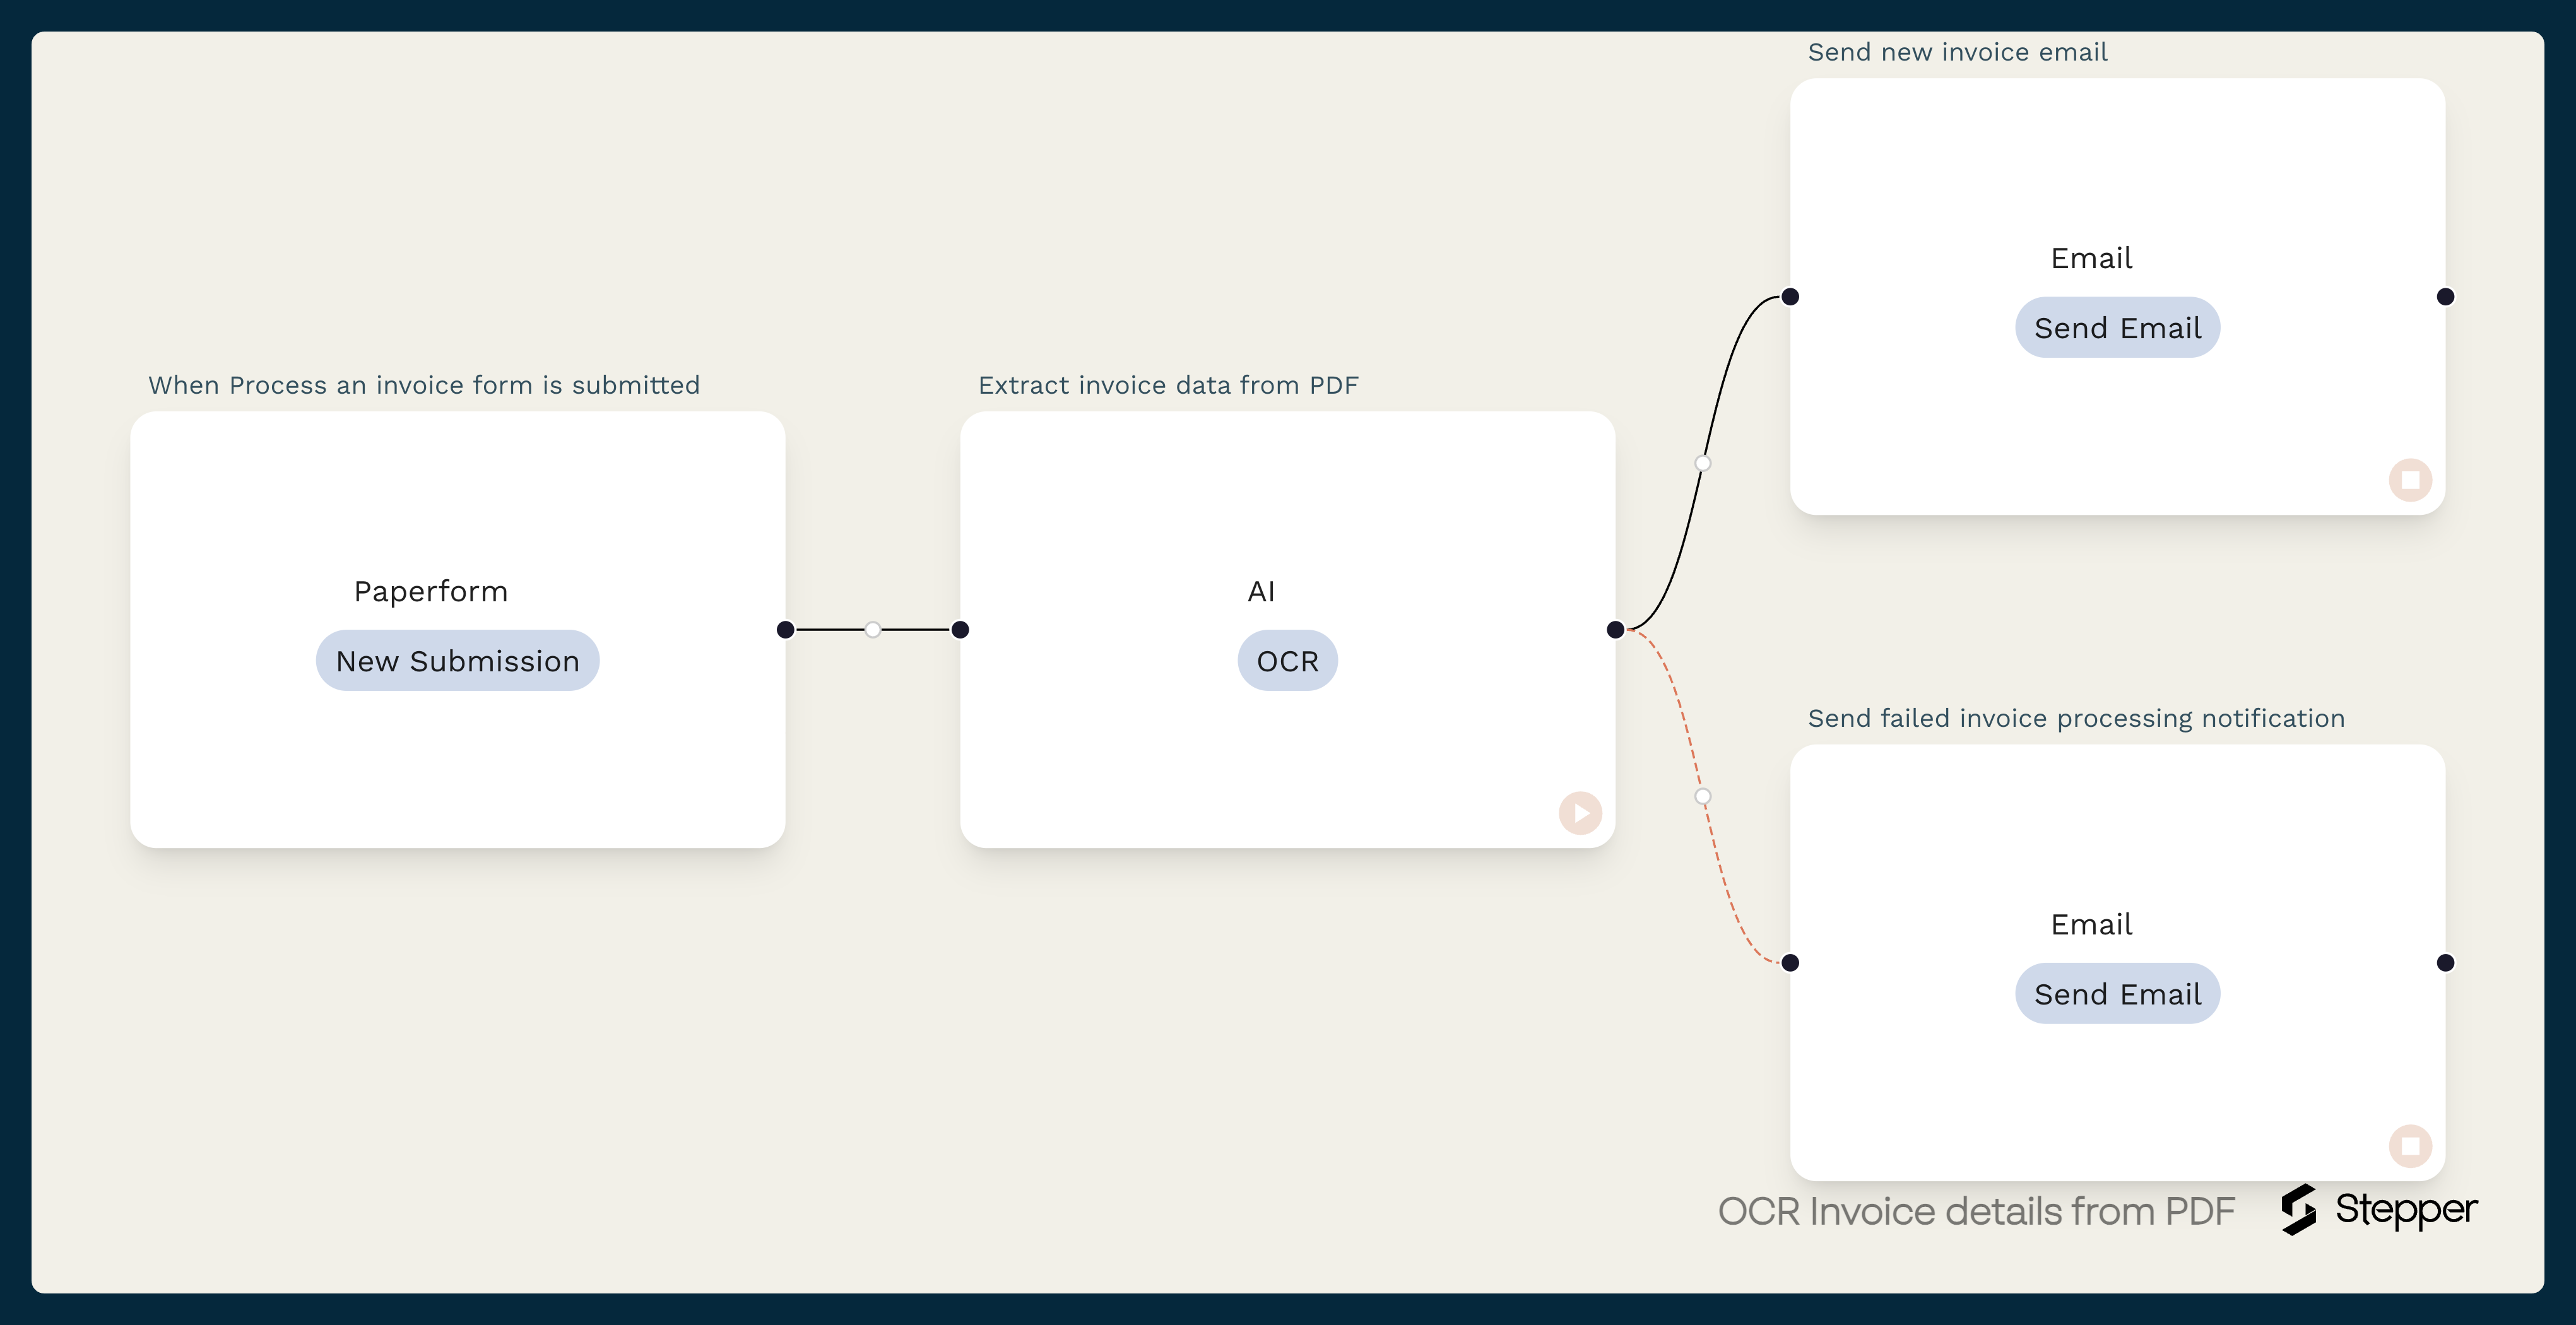This screenshot has height=1325, width=2576.
Task: Select the 'Send failed invoice processing notification' label
Action: [2077, 717]
